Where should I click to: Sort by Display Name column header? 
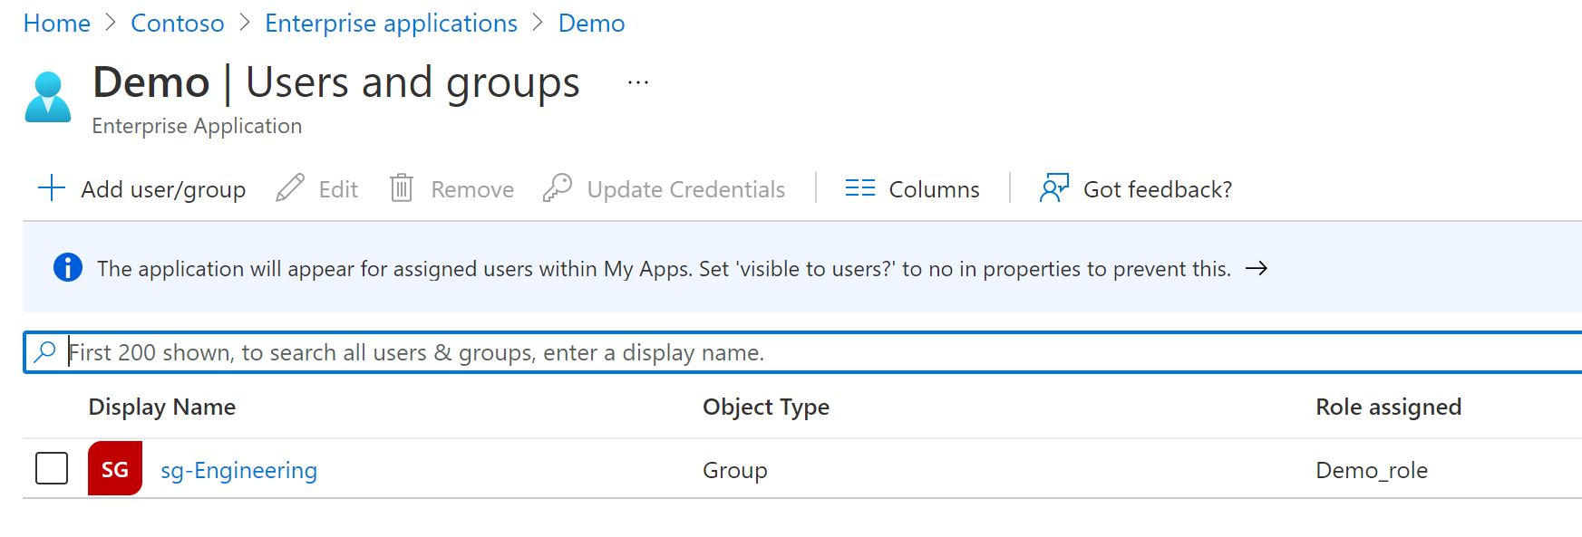(162, 408)
